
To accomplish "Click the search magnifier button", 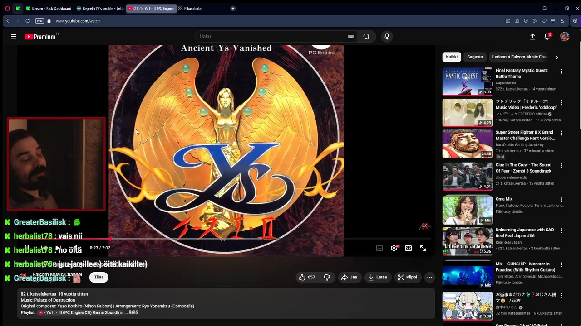I will click(x=366, y=37).
